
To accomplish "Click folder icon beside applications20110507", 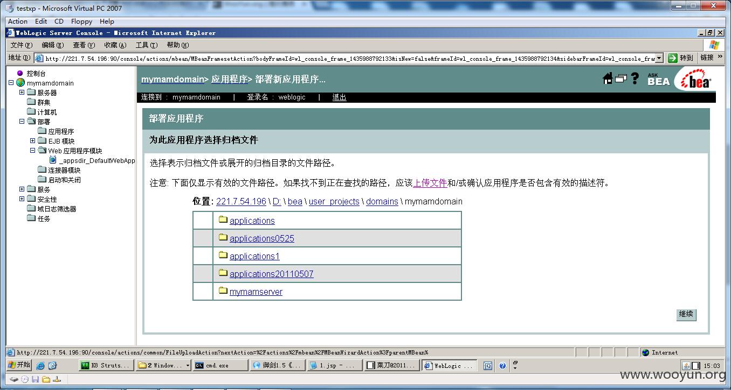I will click(x=223, y=273).
